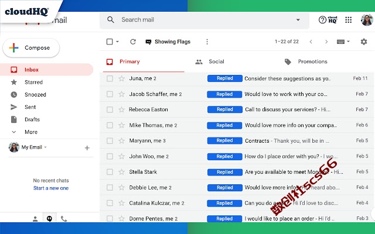Select checkbox for Mike Thomas email
Viewport: 375px width, 234px height.
point(110,125)
